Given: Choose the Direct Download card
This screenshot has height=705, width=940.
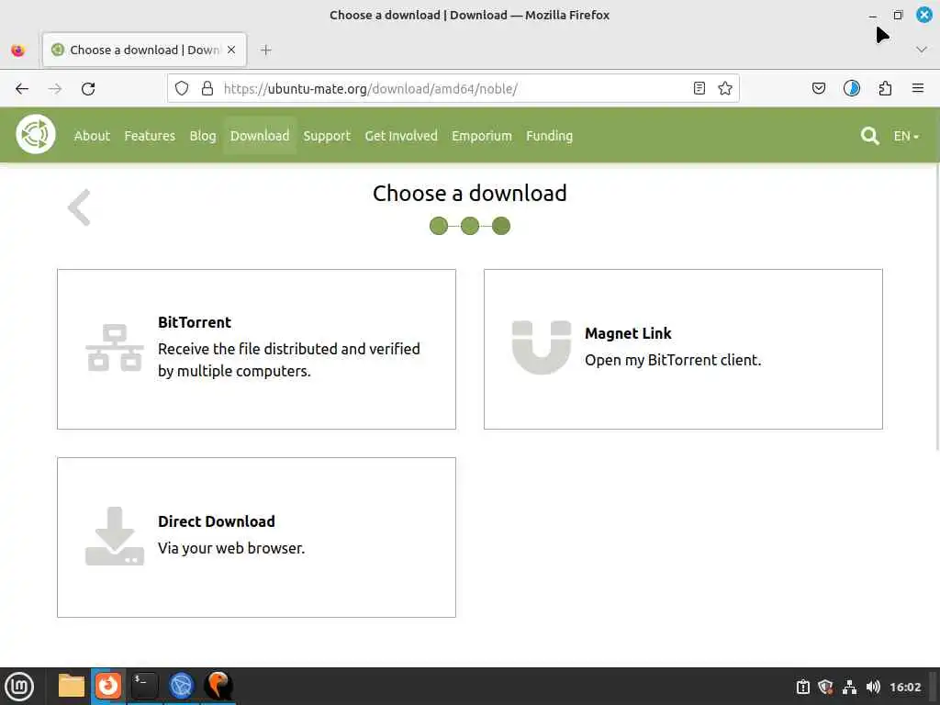Looking at the screenshot, I should tap(257, 537).
